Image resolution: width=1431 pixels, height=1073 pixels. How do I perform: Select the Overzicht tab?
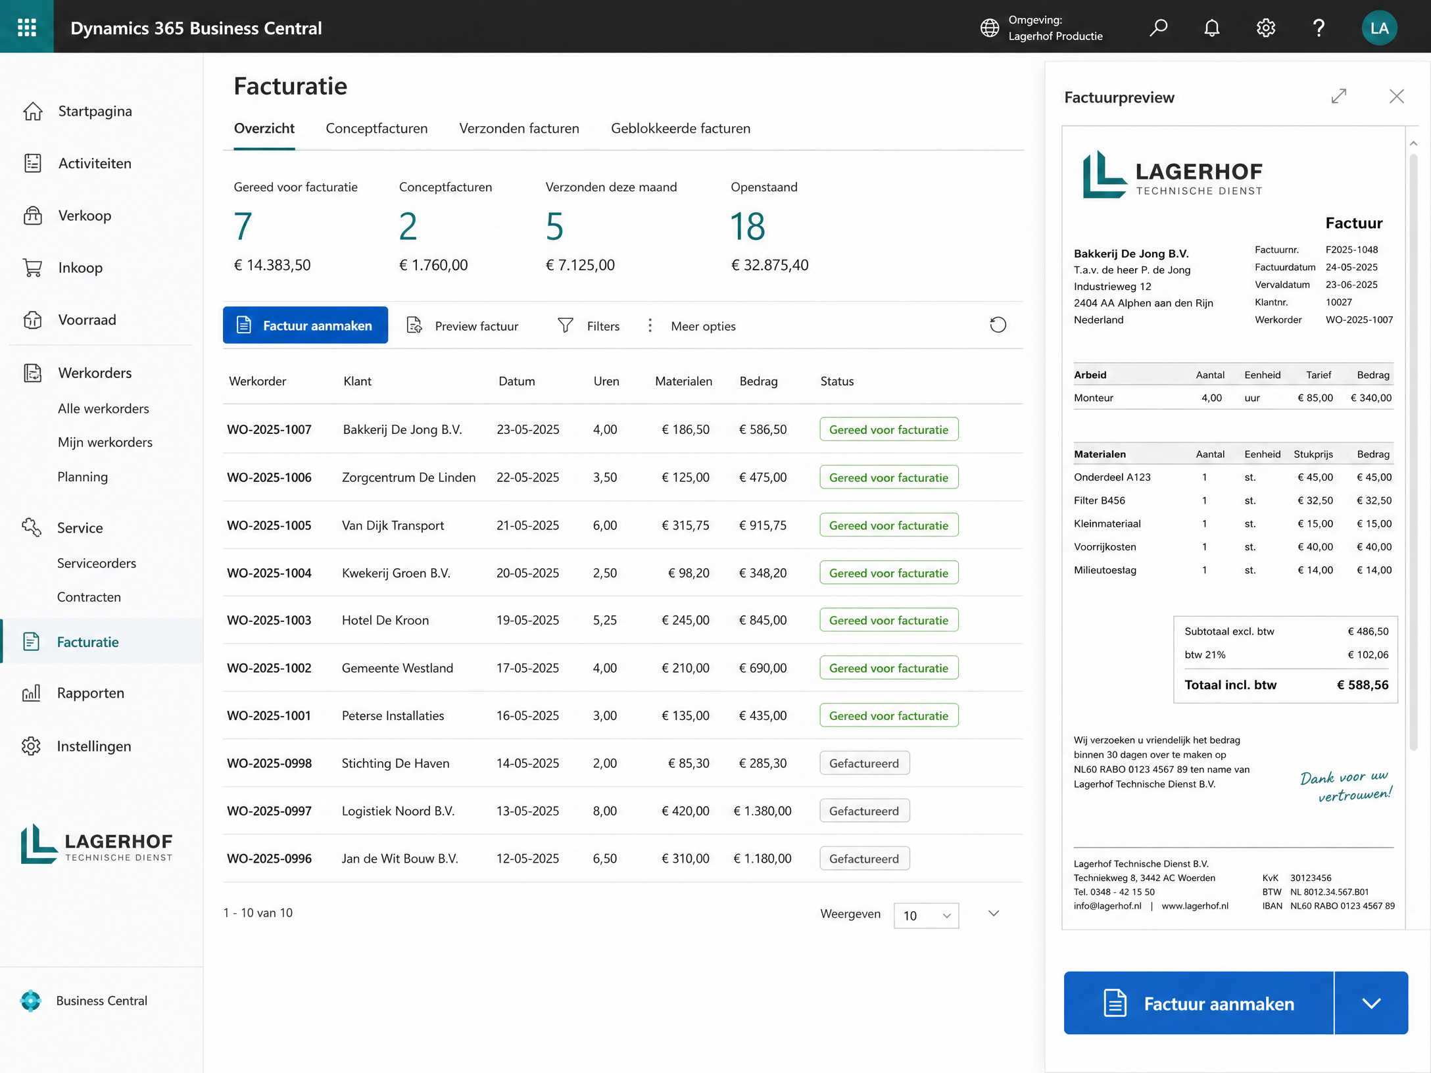(x=264, y=128)
